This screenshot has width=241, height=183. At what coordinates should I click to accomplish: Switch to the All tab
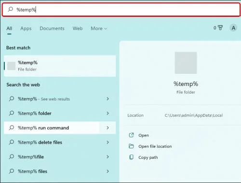(x=9, y=28)
